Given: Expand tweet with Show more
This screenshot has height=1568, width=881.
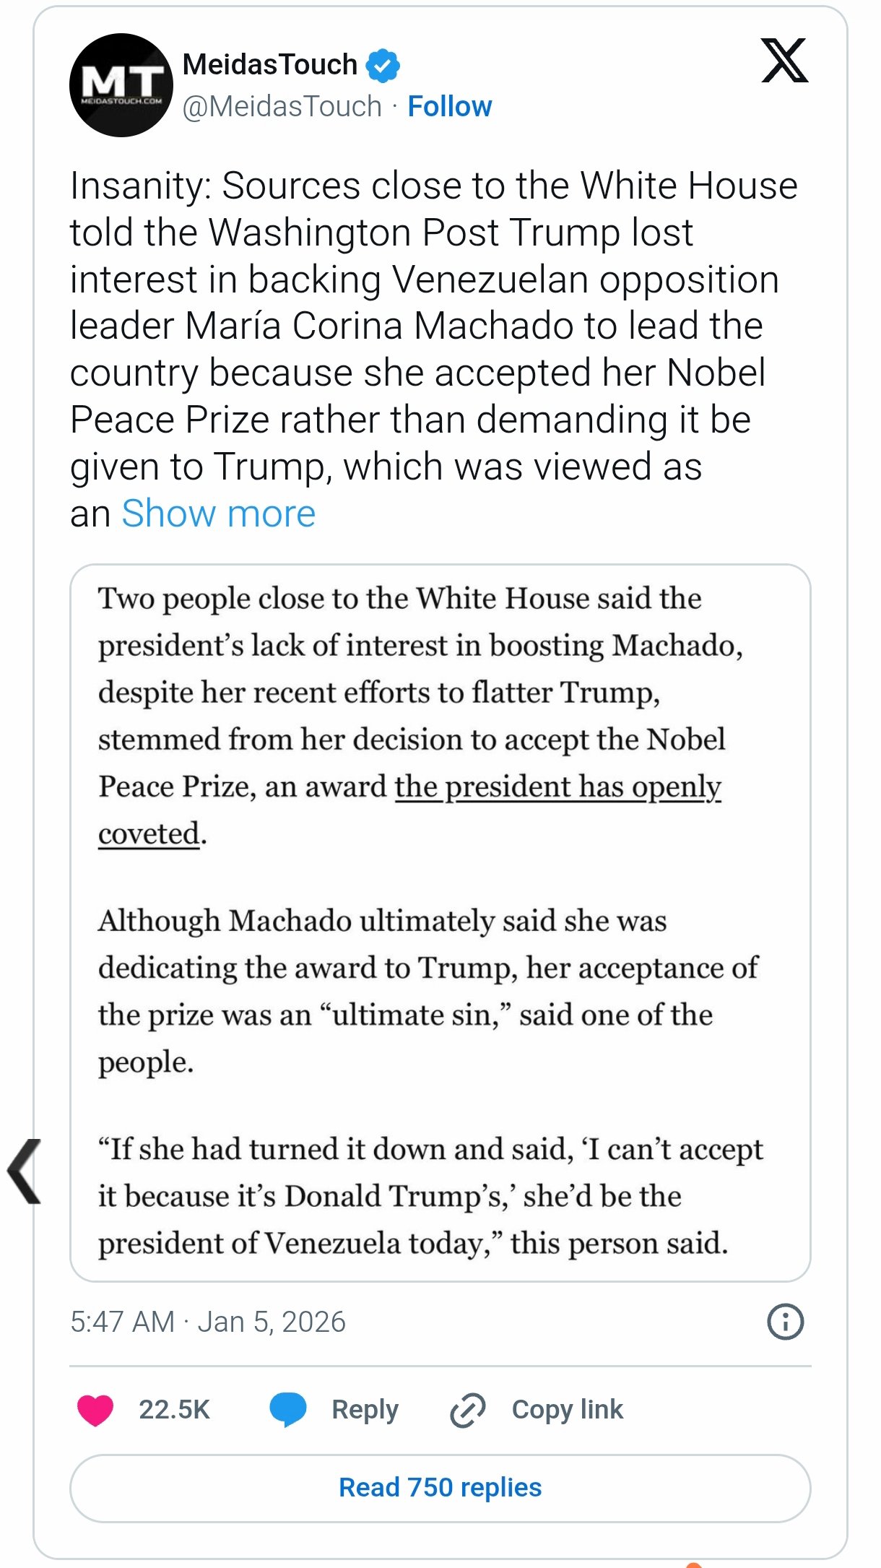Looking at the screenshot, I should 218,514.
